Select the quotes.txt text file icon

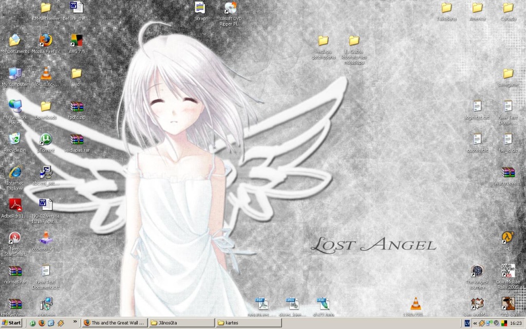pos(477,142)
